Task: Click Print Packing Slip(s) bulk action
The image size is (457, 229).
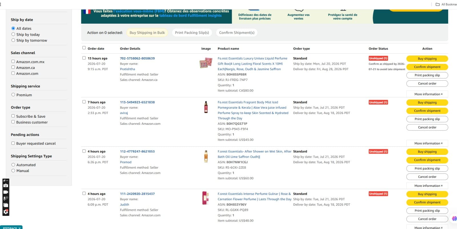Action: coord(192,33)
